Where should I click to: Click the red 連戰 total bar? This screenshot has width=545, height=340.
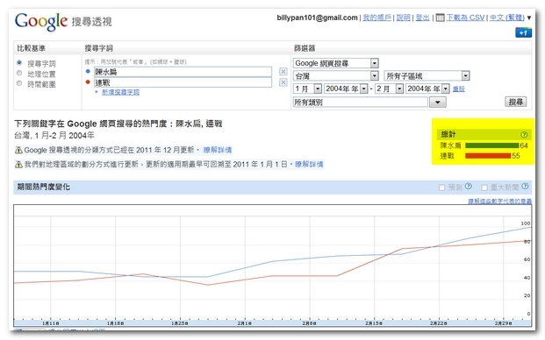tap(488, 156)
